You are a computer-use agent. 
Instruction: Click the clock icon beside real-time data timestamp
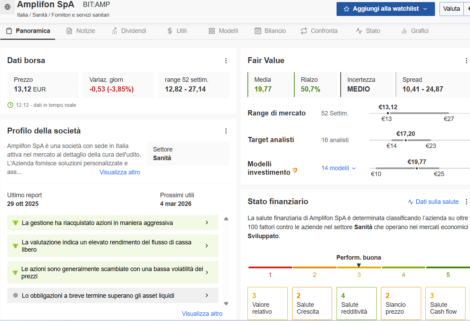click(10, 105)
